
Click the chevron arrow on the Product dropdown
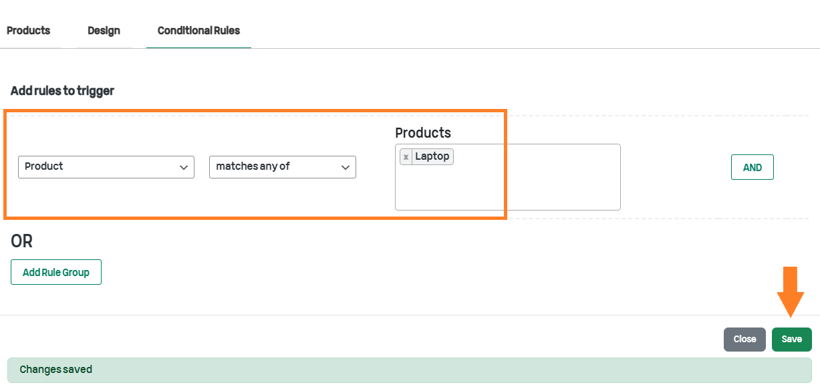[184, 168]
